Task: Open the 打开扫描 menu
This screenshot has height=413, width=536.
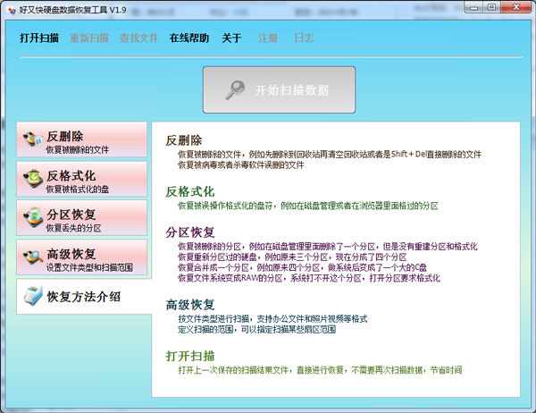Action: tap(41, 38)
